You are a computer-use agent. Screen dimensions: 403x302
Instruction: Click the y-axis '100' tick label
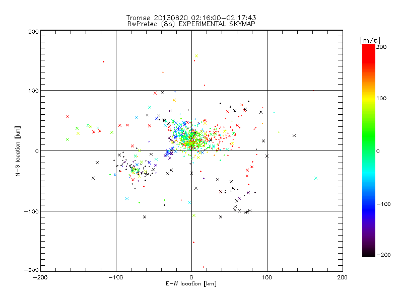pos(33,91)
